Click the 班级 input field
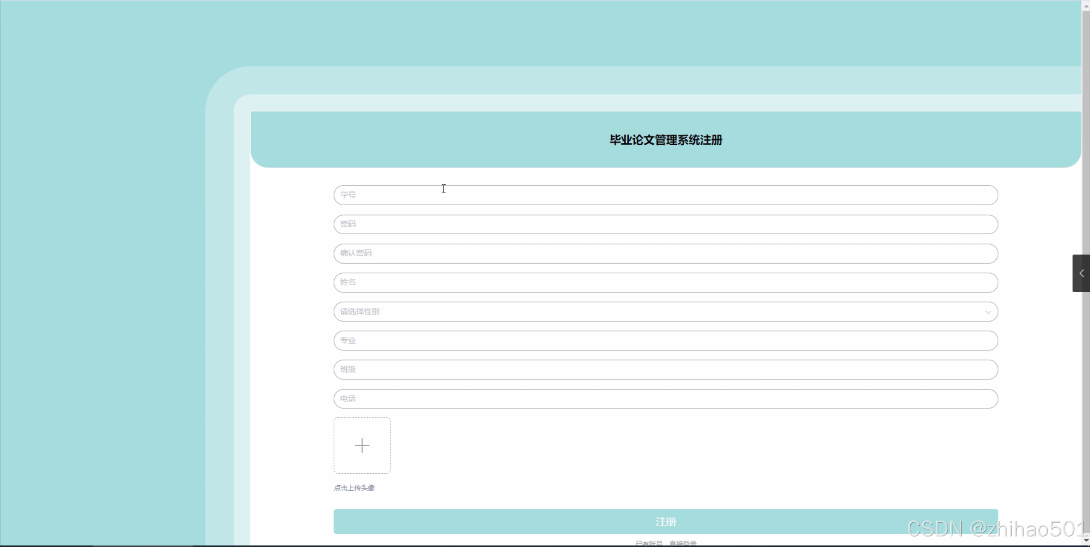 point(665,369)
